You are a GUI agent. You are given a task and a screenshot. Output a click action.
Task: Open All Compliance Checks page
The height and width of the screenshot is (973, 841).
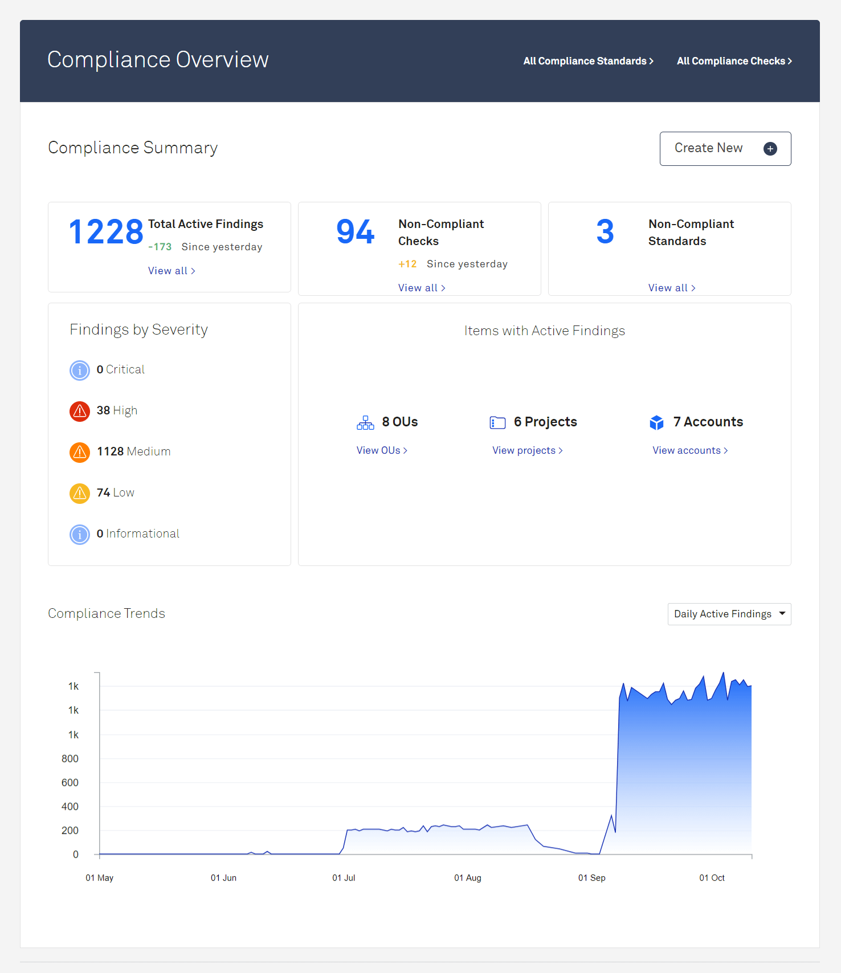pos(734,61)
